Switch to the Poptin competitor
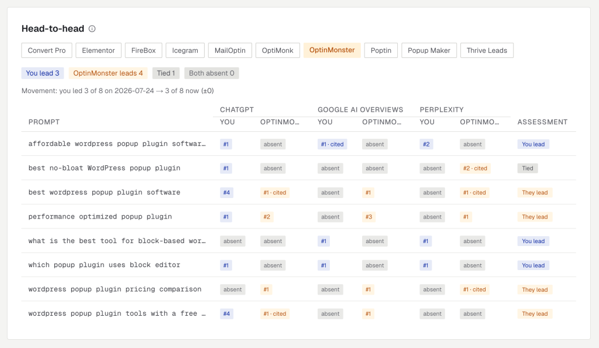599x348 pixels. tap(381, 50)
